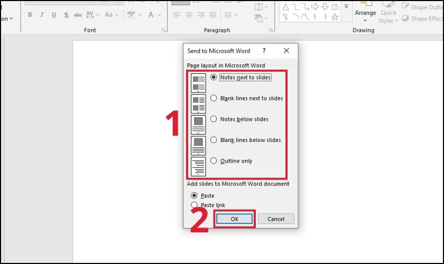Toggle Underline formatting in Font group

[x=54, y=15]
